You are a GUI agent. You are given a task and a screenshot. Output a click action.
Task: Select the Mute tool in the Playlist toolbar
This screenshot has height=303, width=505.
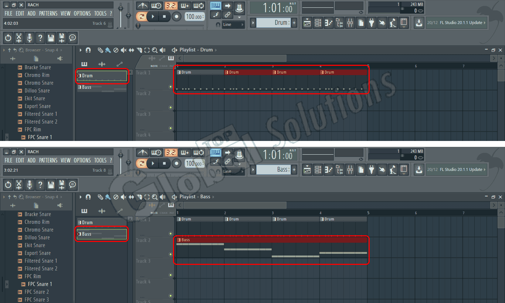[x=123, y=50]
